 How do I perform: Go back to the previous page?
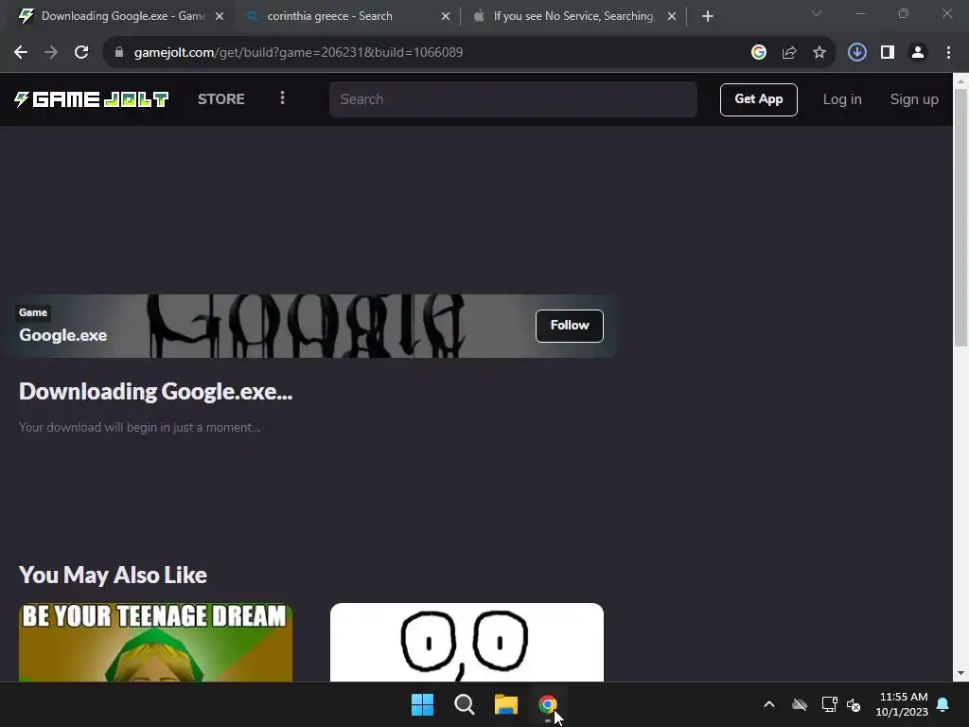tap(21, 53)
